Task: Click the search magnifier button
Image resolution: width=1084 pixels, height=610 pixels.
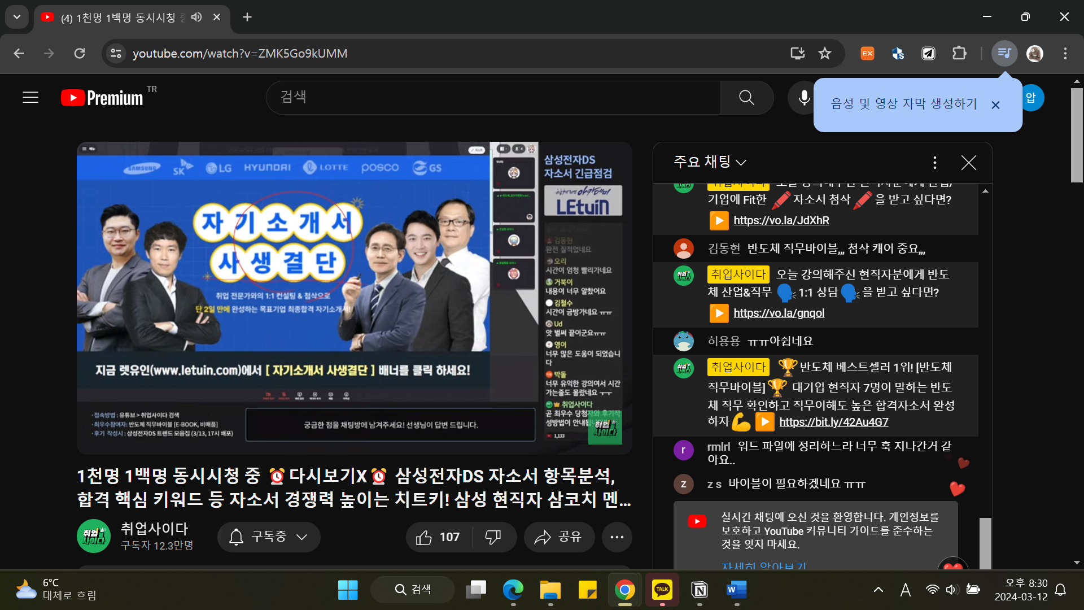Action: click(746, 98)
